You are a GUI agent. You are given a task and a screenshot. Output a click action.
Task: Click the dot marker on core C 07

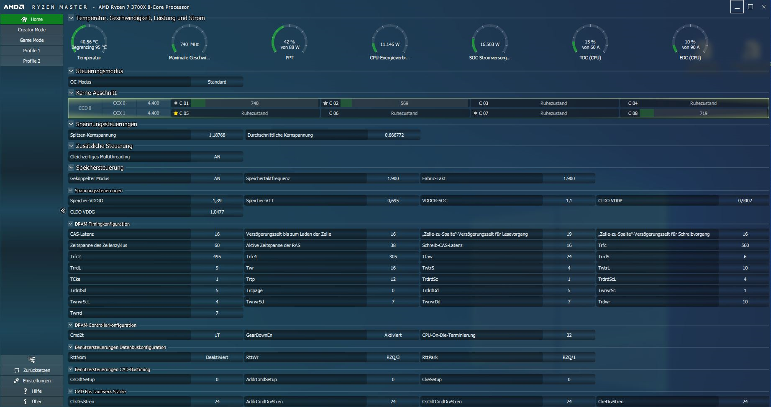(475, 113)
